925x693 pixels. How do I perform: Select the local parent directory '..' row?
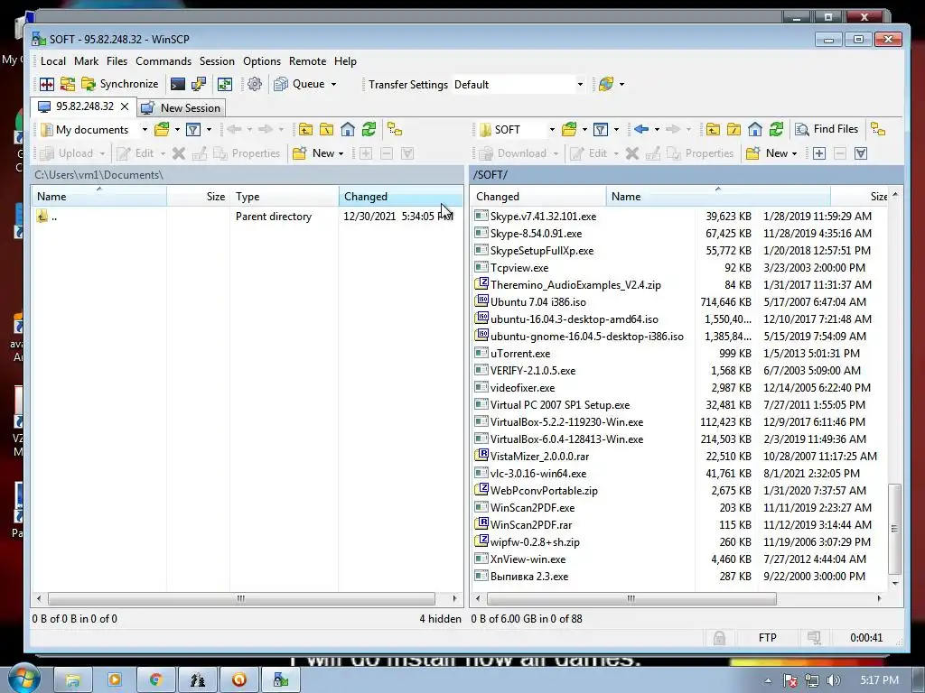click(247, 217)
